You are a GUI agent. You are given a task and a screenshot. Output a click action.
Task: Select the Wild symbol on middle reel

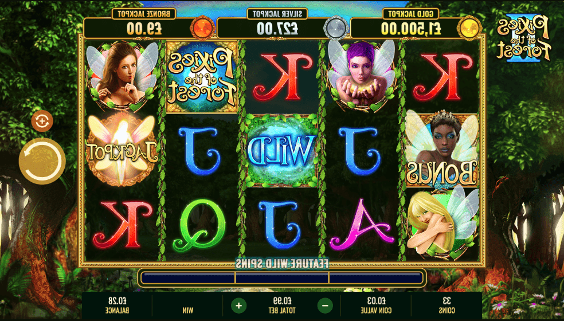tap(281, 151)
